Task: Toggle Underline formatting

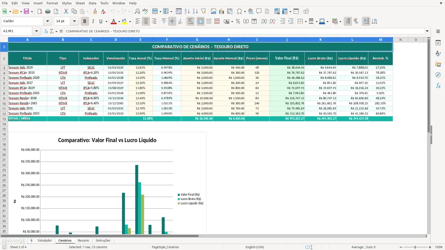Action: point(100,21)
